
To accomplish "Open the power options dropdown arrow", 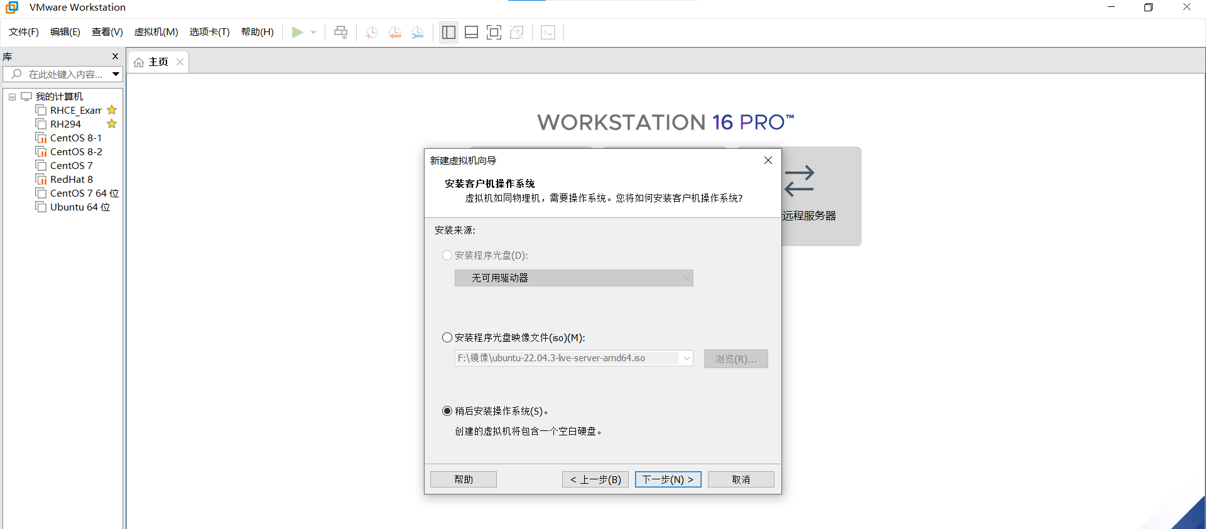I will coord(313,32).
